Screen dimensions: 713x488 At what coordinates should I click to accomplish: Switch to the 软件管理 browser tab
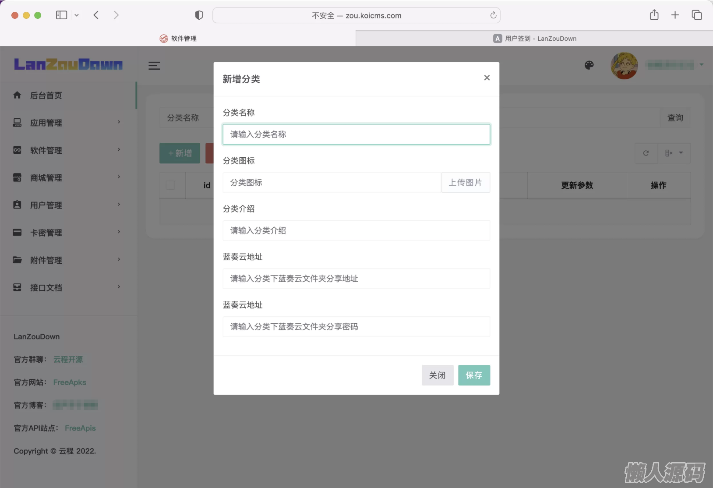click(178, 39)
